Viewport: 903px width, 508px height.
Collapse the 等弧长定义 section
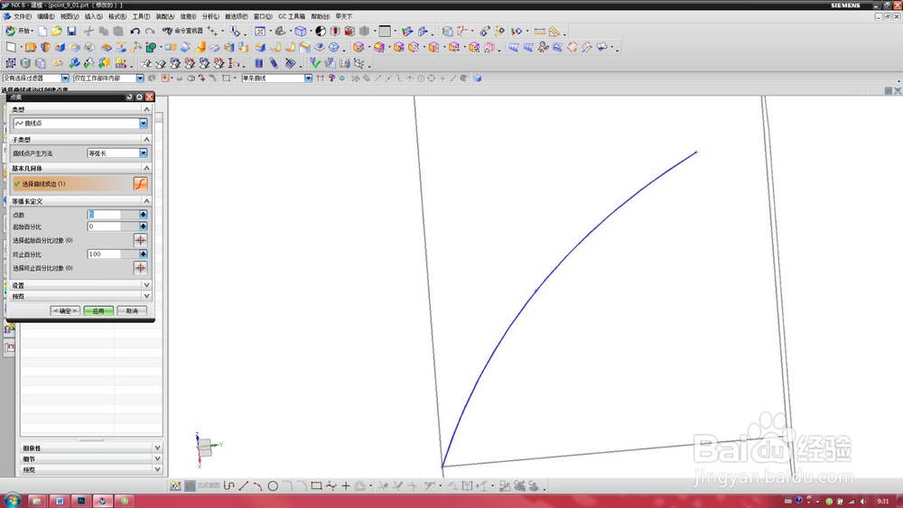point(146,201)
